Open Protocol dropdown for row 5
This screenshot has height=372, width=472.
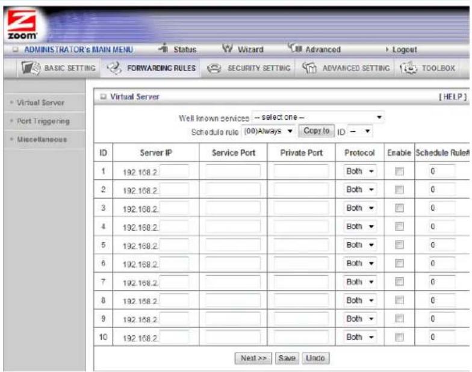[x=360, y=245]
